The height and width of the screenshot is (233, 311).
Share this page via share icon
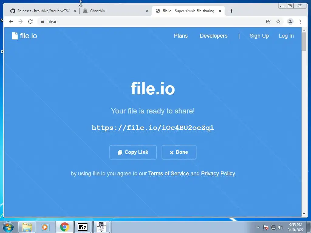click(268, 22)
